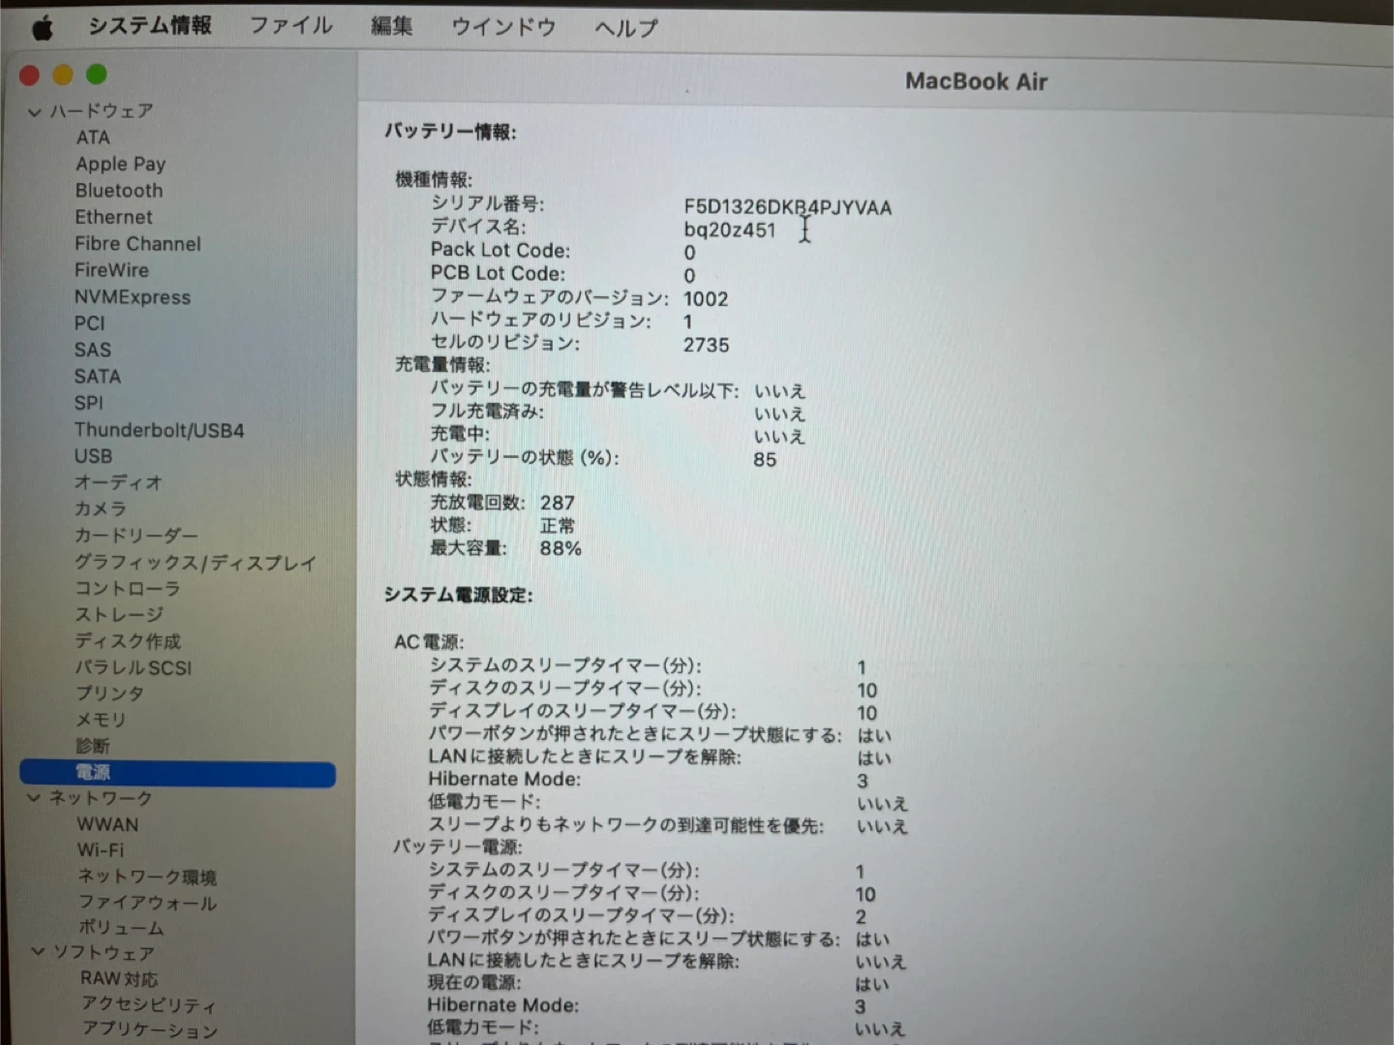Select メモリ in the sidebar
The height and width of the screenshot is (1045, 1394).
tap(101, 720)
